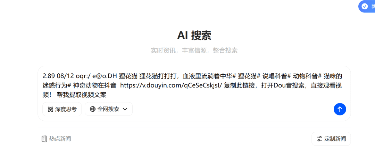Click the sliders icon in 定制新闻
Viewport: 375px width, 148px height.
pos(319,139)
